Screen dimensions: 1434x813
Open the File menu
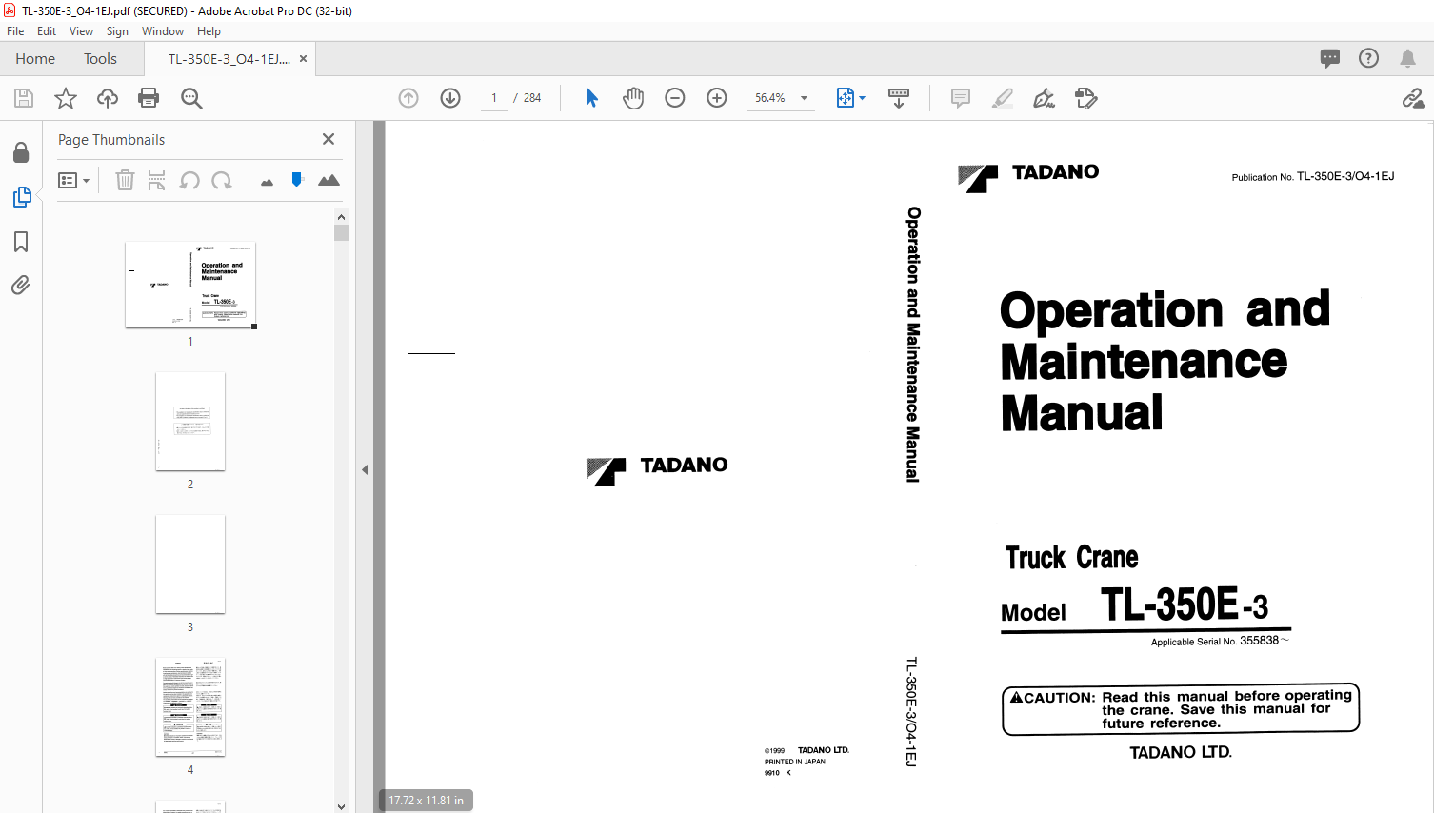15,31
